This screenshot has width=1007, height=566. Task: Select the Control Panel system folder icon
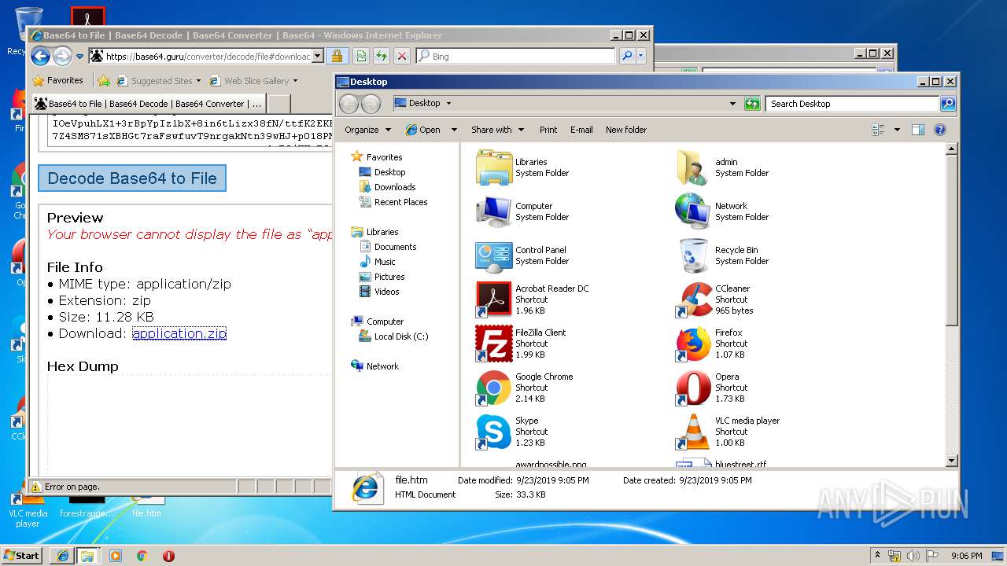494,255
